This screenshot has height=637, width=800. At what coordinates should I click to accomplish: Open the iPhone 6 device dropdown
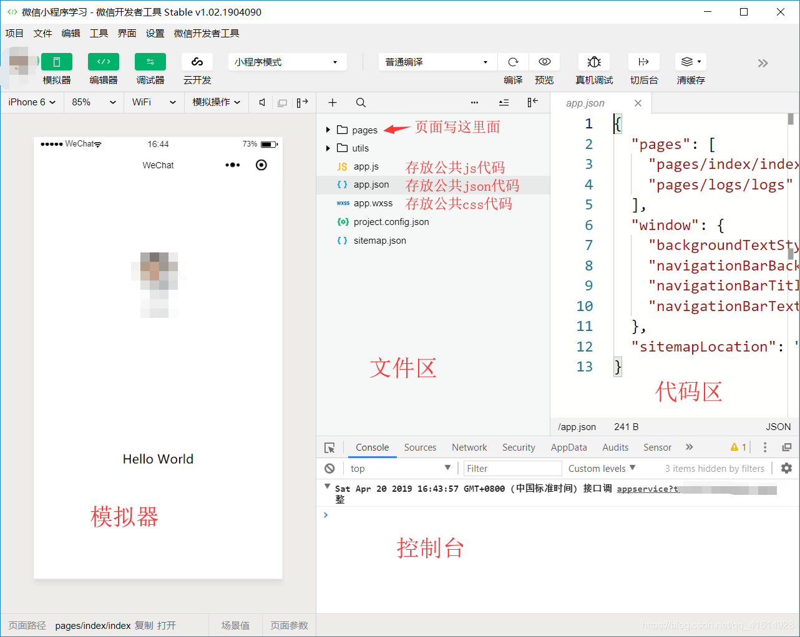[x=32, y=102]
